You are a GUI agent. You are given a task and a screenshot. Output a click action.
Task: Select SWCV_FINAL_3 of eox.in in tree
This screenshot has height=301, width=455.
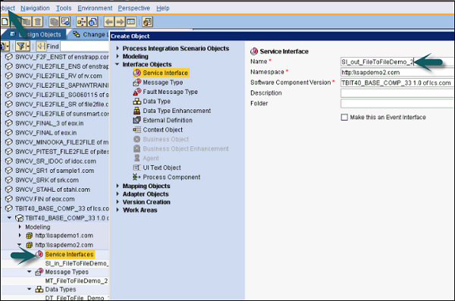click(49, 124)
